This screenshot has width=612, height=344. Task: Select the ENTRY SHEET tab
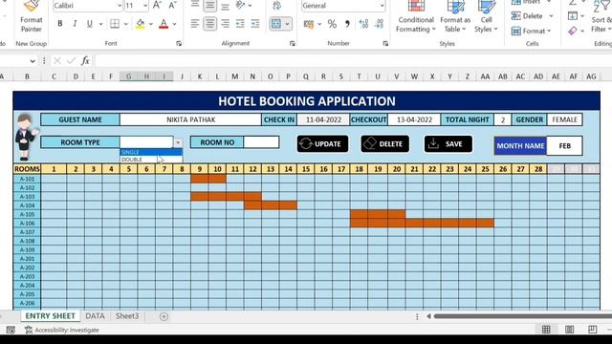point(50,316)
